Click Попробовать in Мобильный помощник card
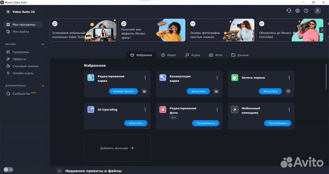329x174 pixels. [x=278, y=123]
